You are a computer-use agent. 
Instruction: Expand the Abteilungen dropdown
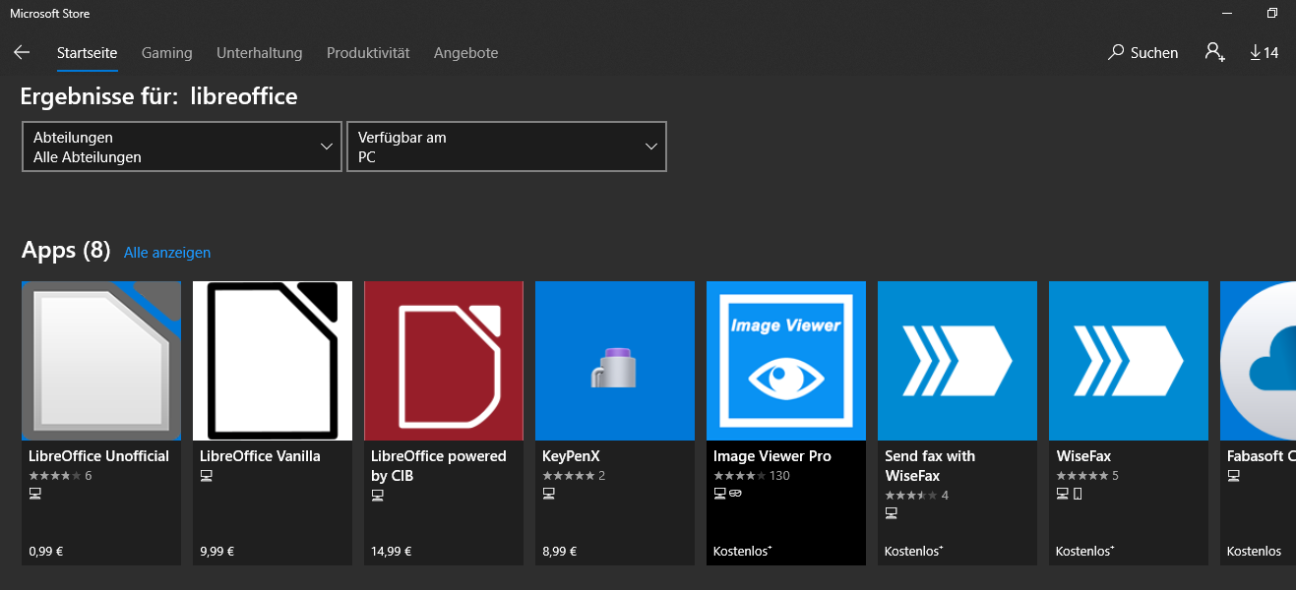coord(182,147)
